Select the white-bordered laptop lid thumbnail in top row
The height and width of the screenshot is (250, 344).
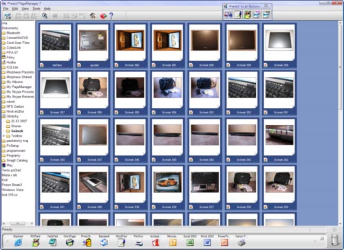[279, 41]
